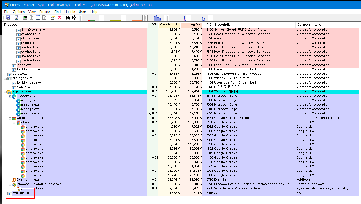Collapse the explorer.exe tree node

(5, 92)
